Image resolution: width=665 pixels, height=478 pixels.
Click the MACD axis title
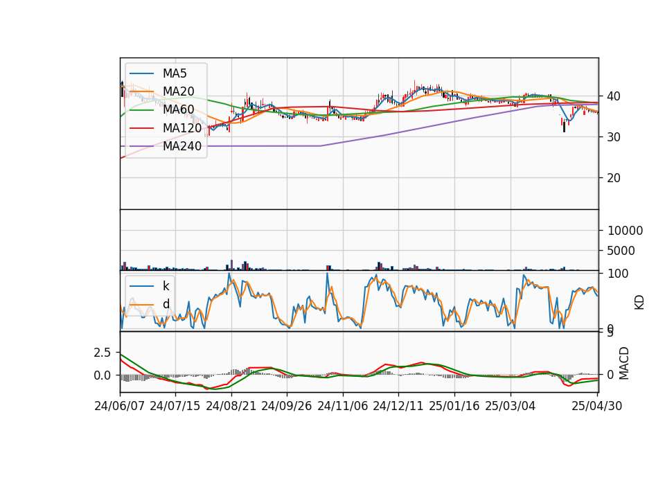coord(624,364)
